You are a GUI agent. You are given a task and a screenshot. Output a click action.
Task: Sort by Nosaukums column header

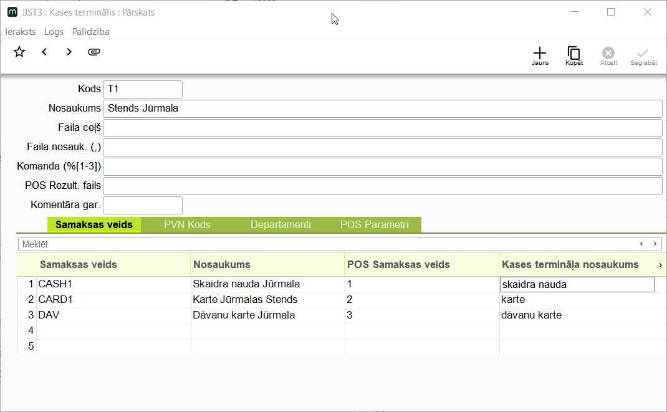(267, 264)
